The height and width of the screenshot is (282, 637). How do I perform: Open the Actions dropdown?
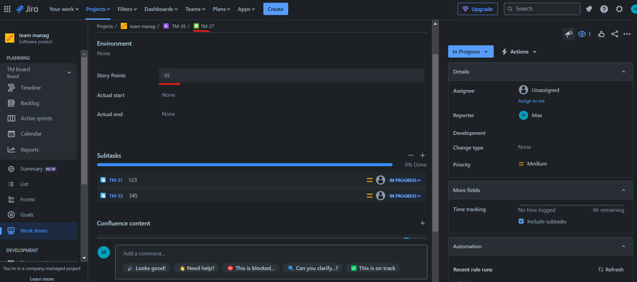click(x=519, y=52)
